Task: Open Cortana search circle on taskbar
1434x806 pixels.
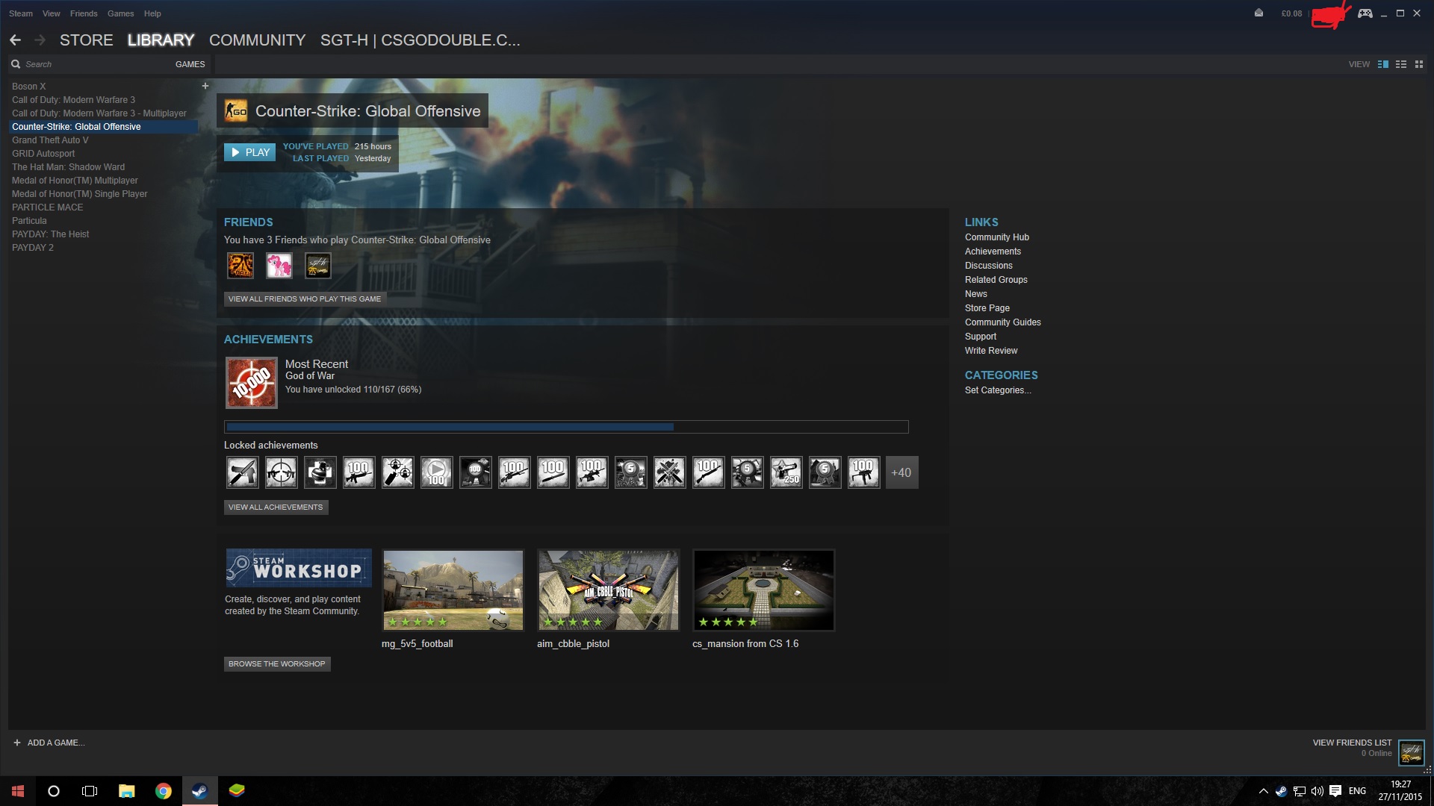Action: point(54,791)
